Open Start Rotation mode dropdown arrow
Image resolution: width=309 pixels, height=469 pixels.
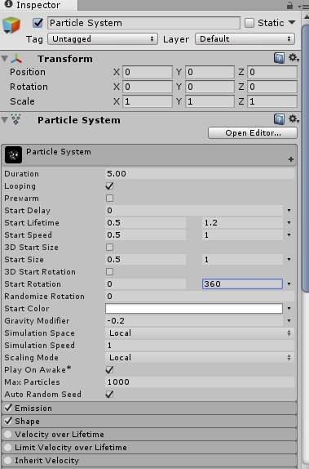289,284
